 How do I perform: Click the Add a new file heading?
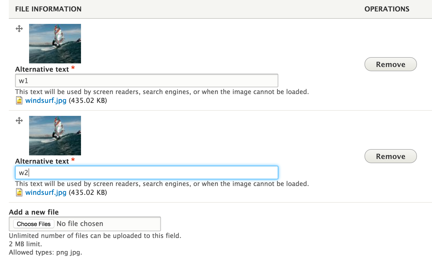(x=34, y=212)
